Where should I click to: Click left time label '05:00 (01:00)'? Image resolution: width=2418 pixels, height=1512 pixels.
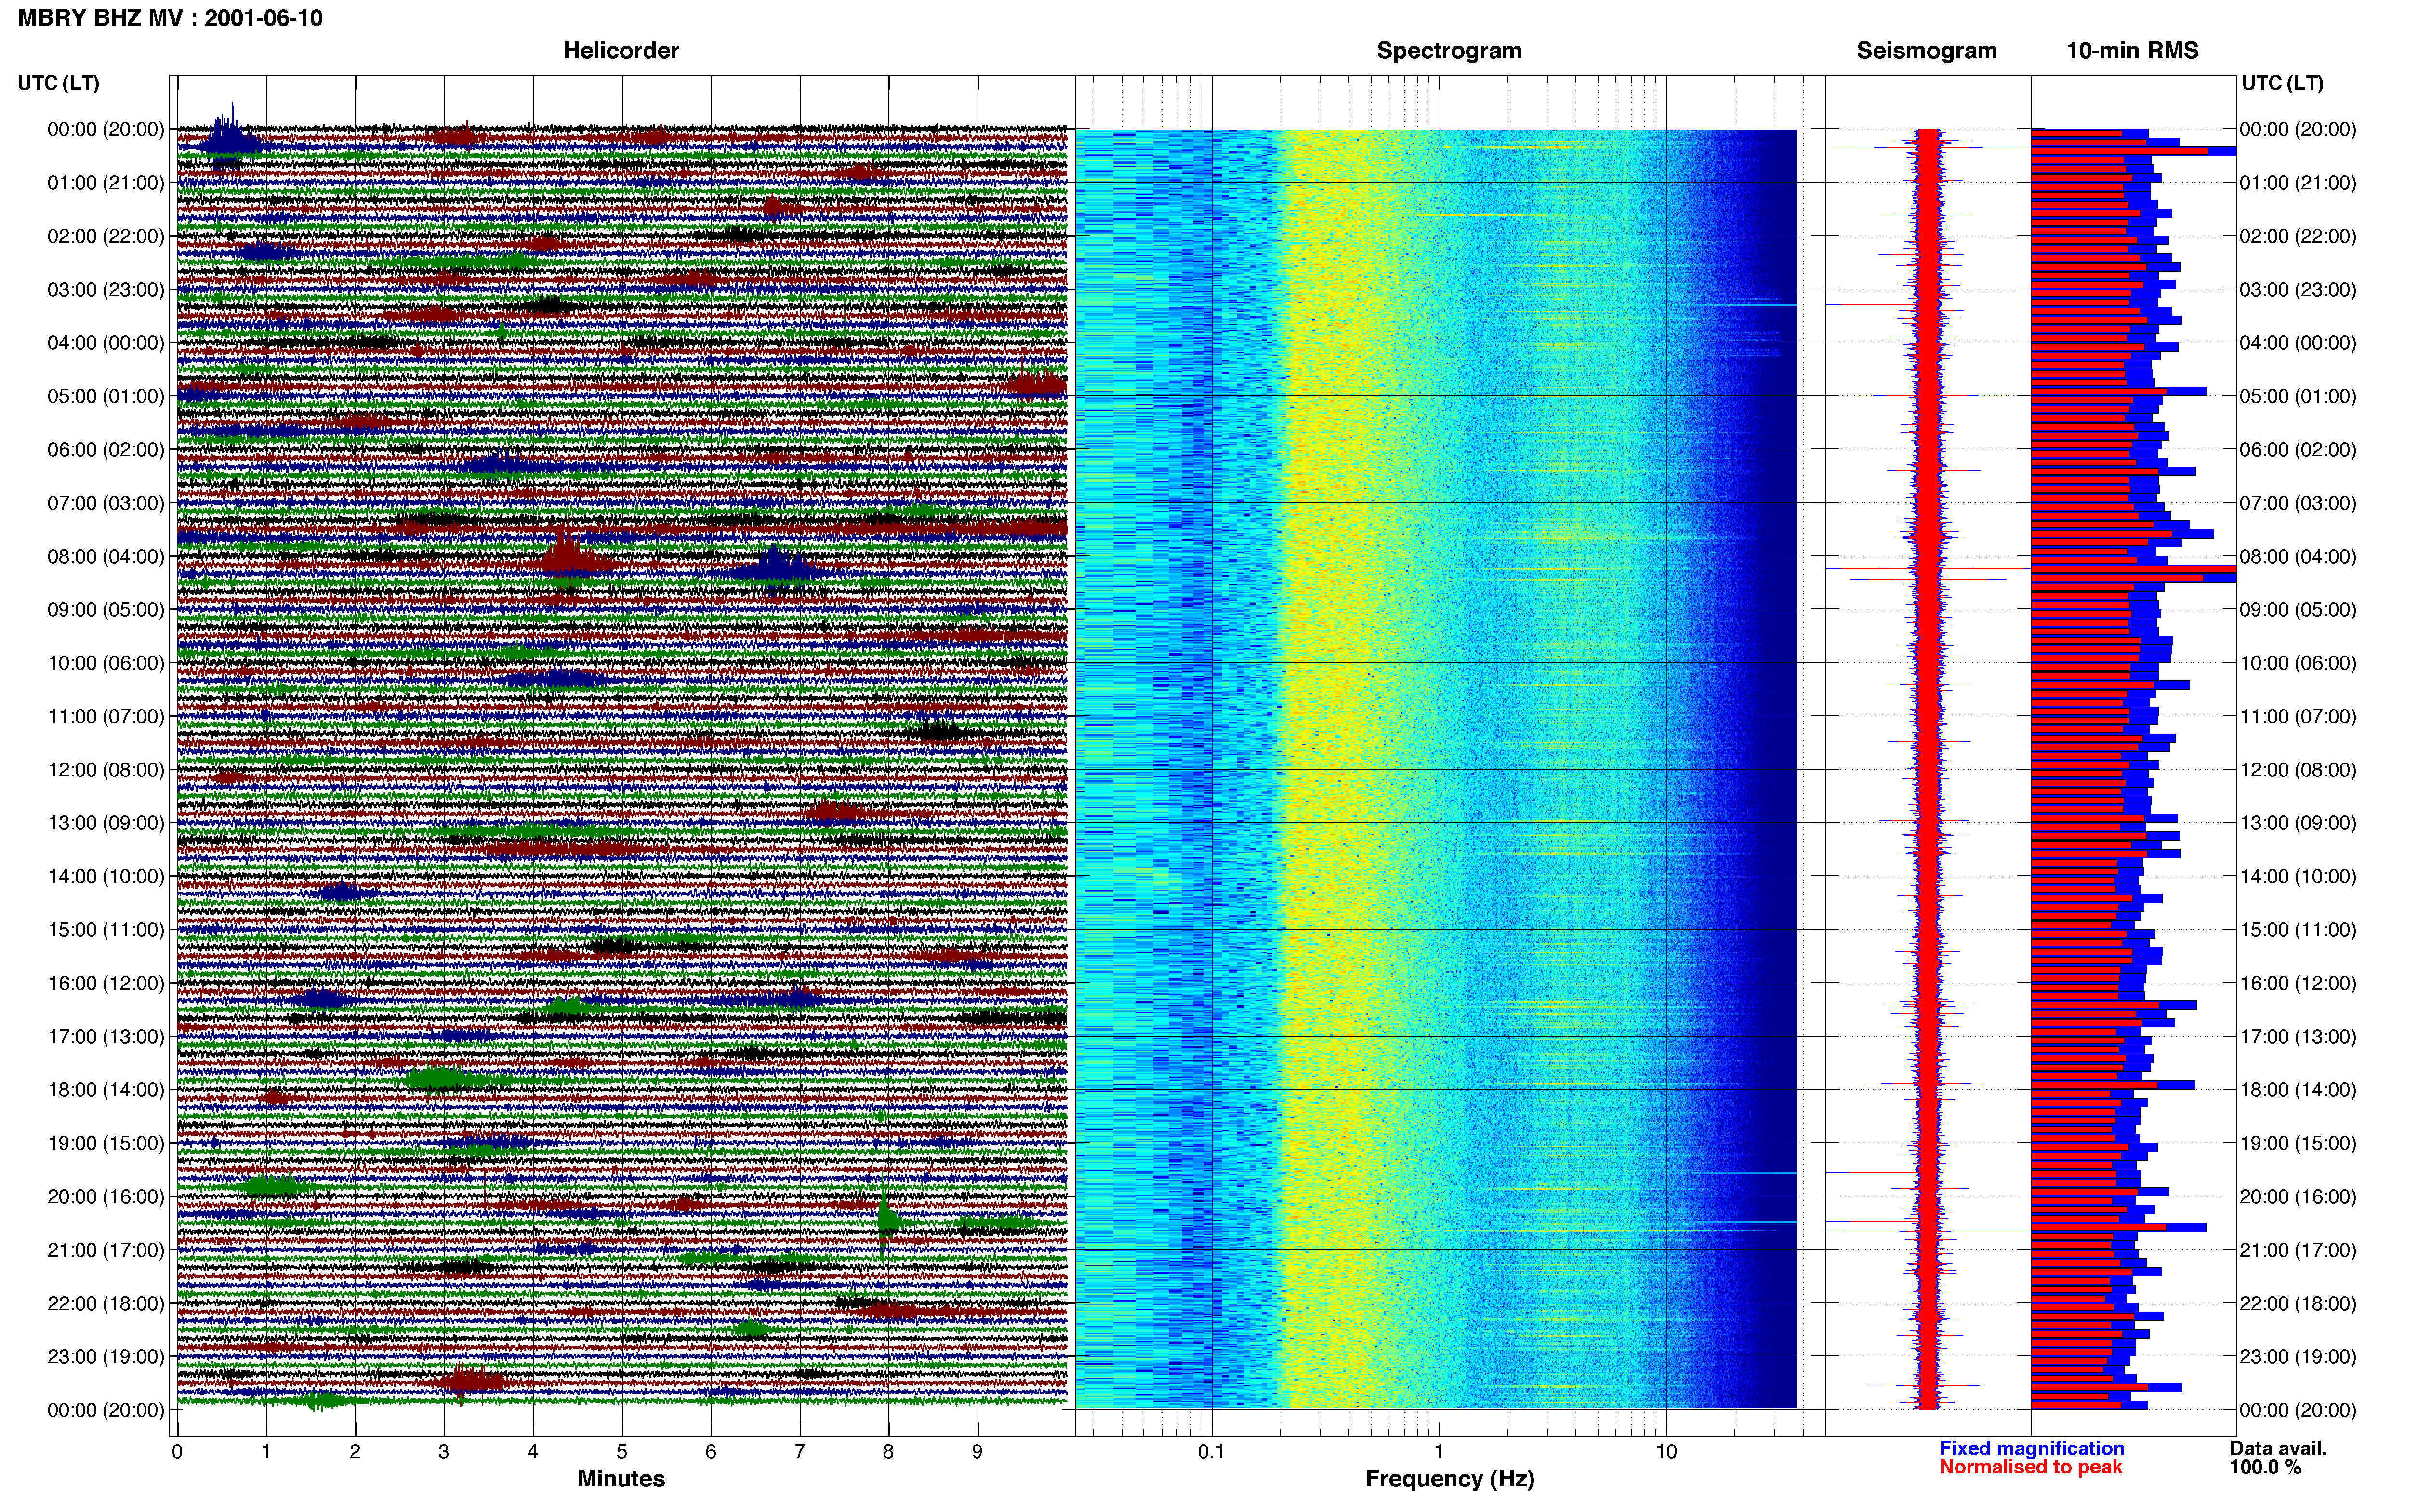pyautogui.click(x=105, y=396)
